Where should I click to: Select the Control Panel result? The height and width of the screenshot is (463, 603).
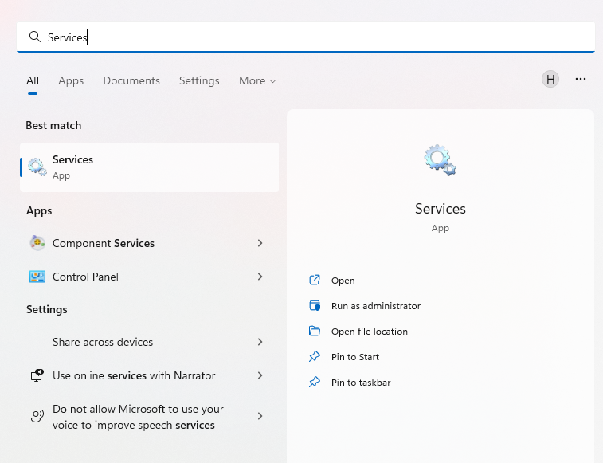click(149, 277)
